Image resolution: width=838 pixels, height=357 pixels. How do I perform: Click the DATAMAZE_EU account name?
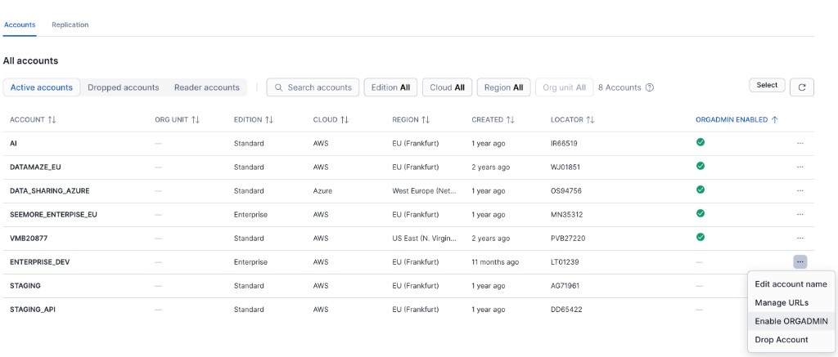tap(35, 167)
